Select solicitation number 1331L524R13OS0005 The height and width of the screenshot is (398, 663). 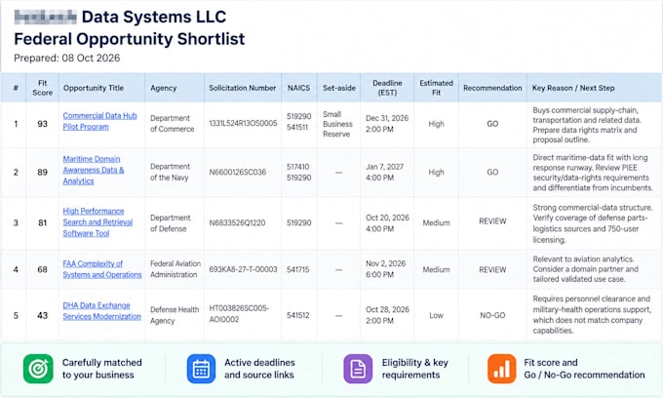click(x=243, y=123)
